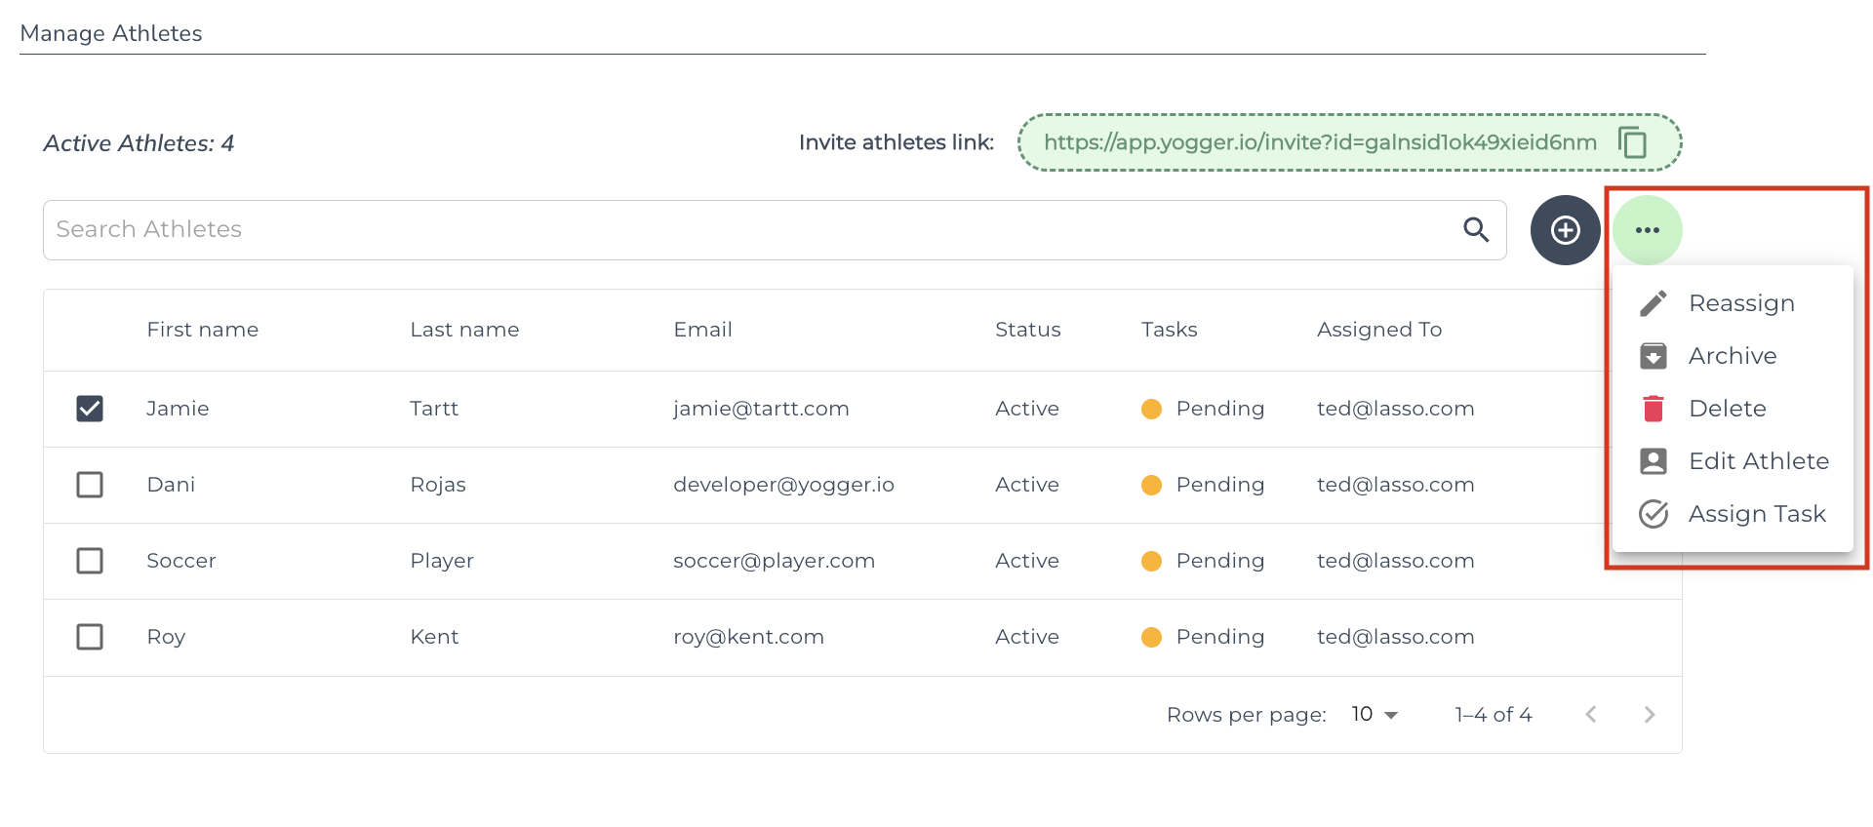Image resolution: width=1873 pixels, height=827 pixels.
Task: Click the pencil icon beside Reassign
Action: (x=1654, y=303)
